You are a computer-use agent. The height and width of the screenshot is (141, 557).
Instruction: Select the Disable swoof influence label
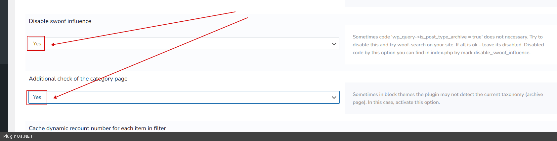click(60, 21)
